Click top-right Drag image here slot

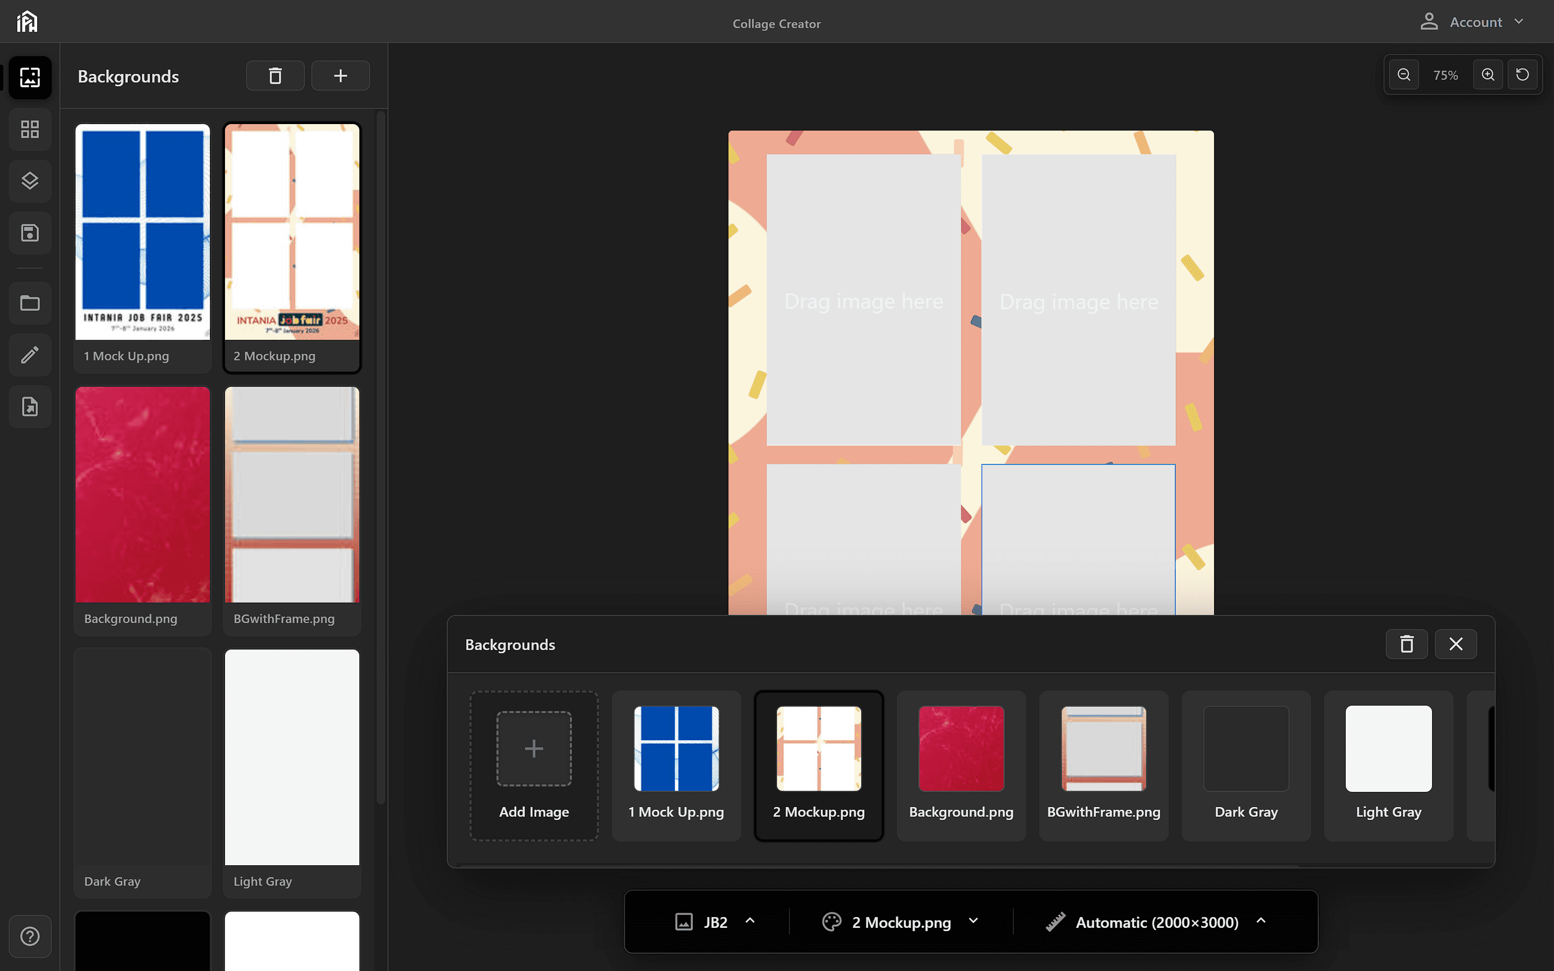(1079, 300)
